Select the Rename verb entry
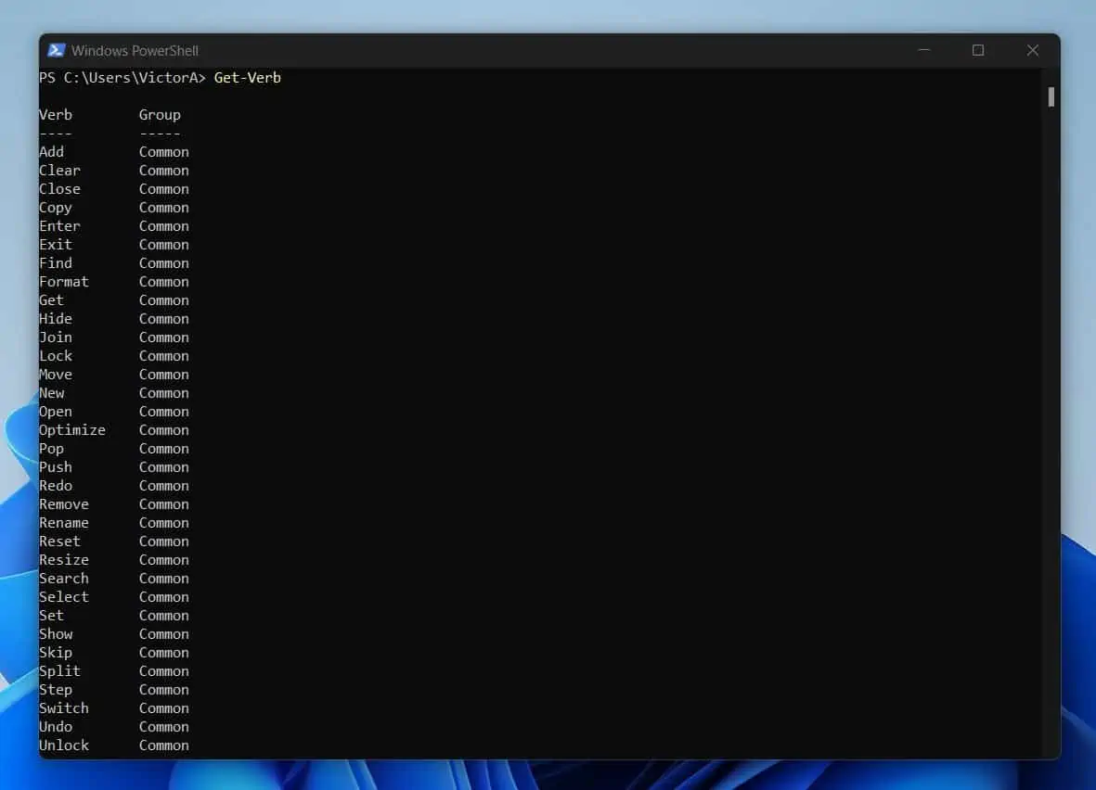Viewport: 1096px width, 790px height. coord(64,522)
